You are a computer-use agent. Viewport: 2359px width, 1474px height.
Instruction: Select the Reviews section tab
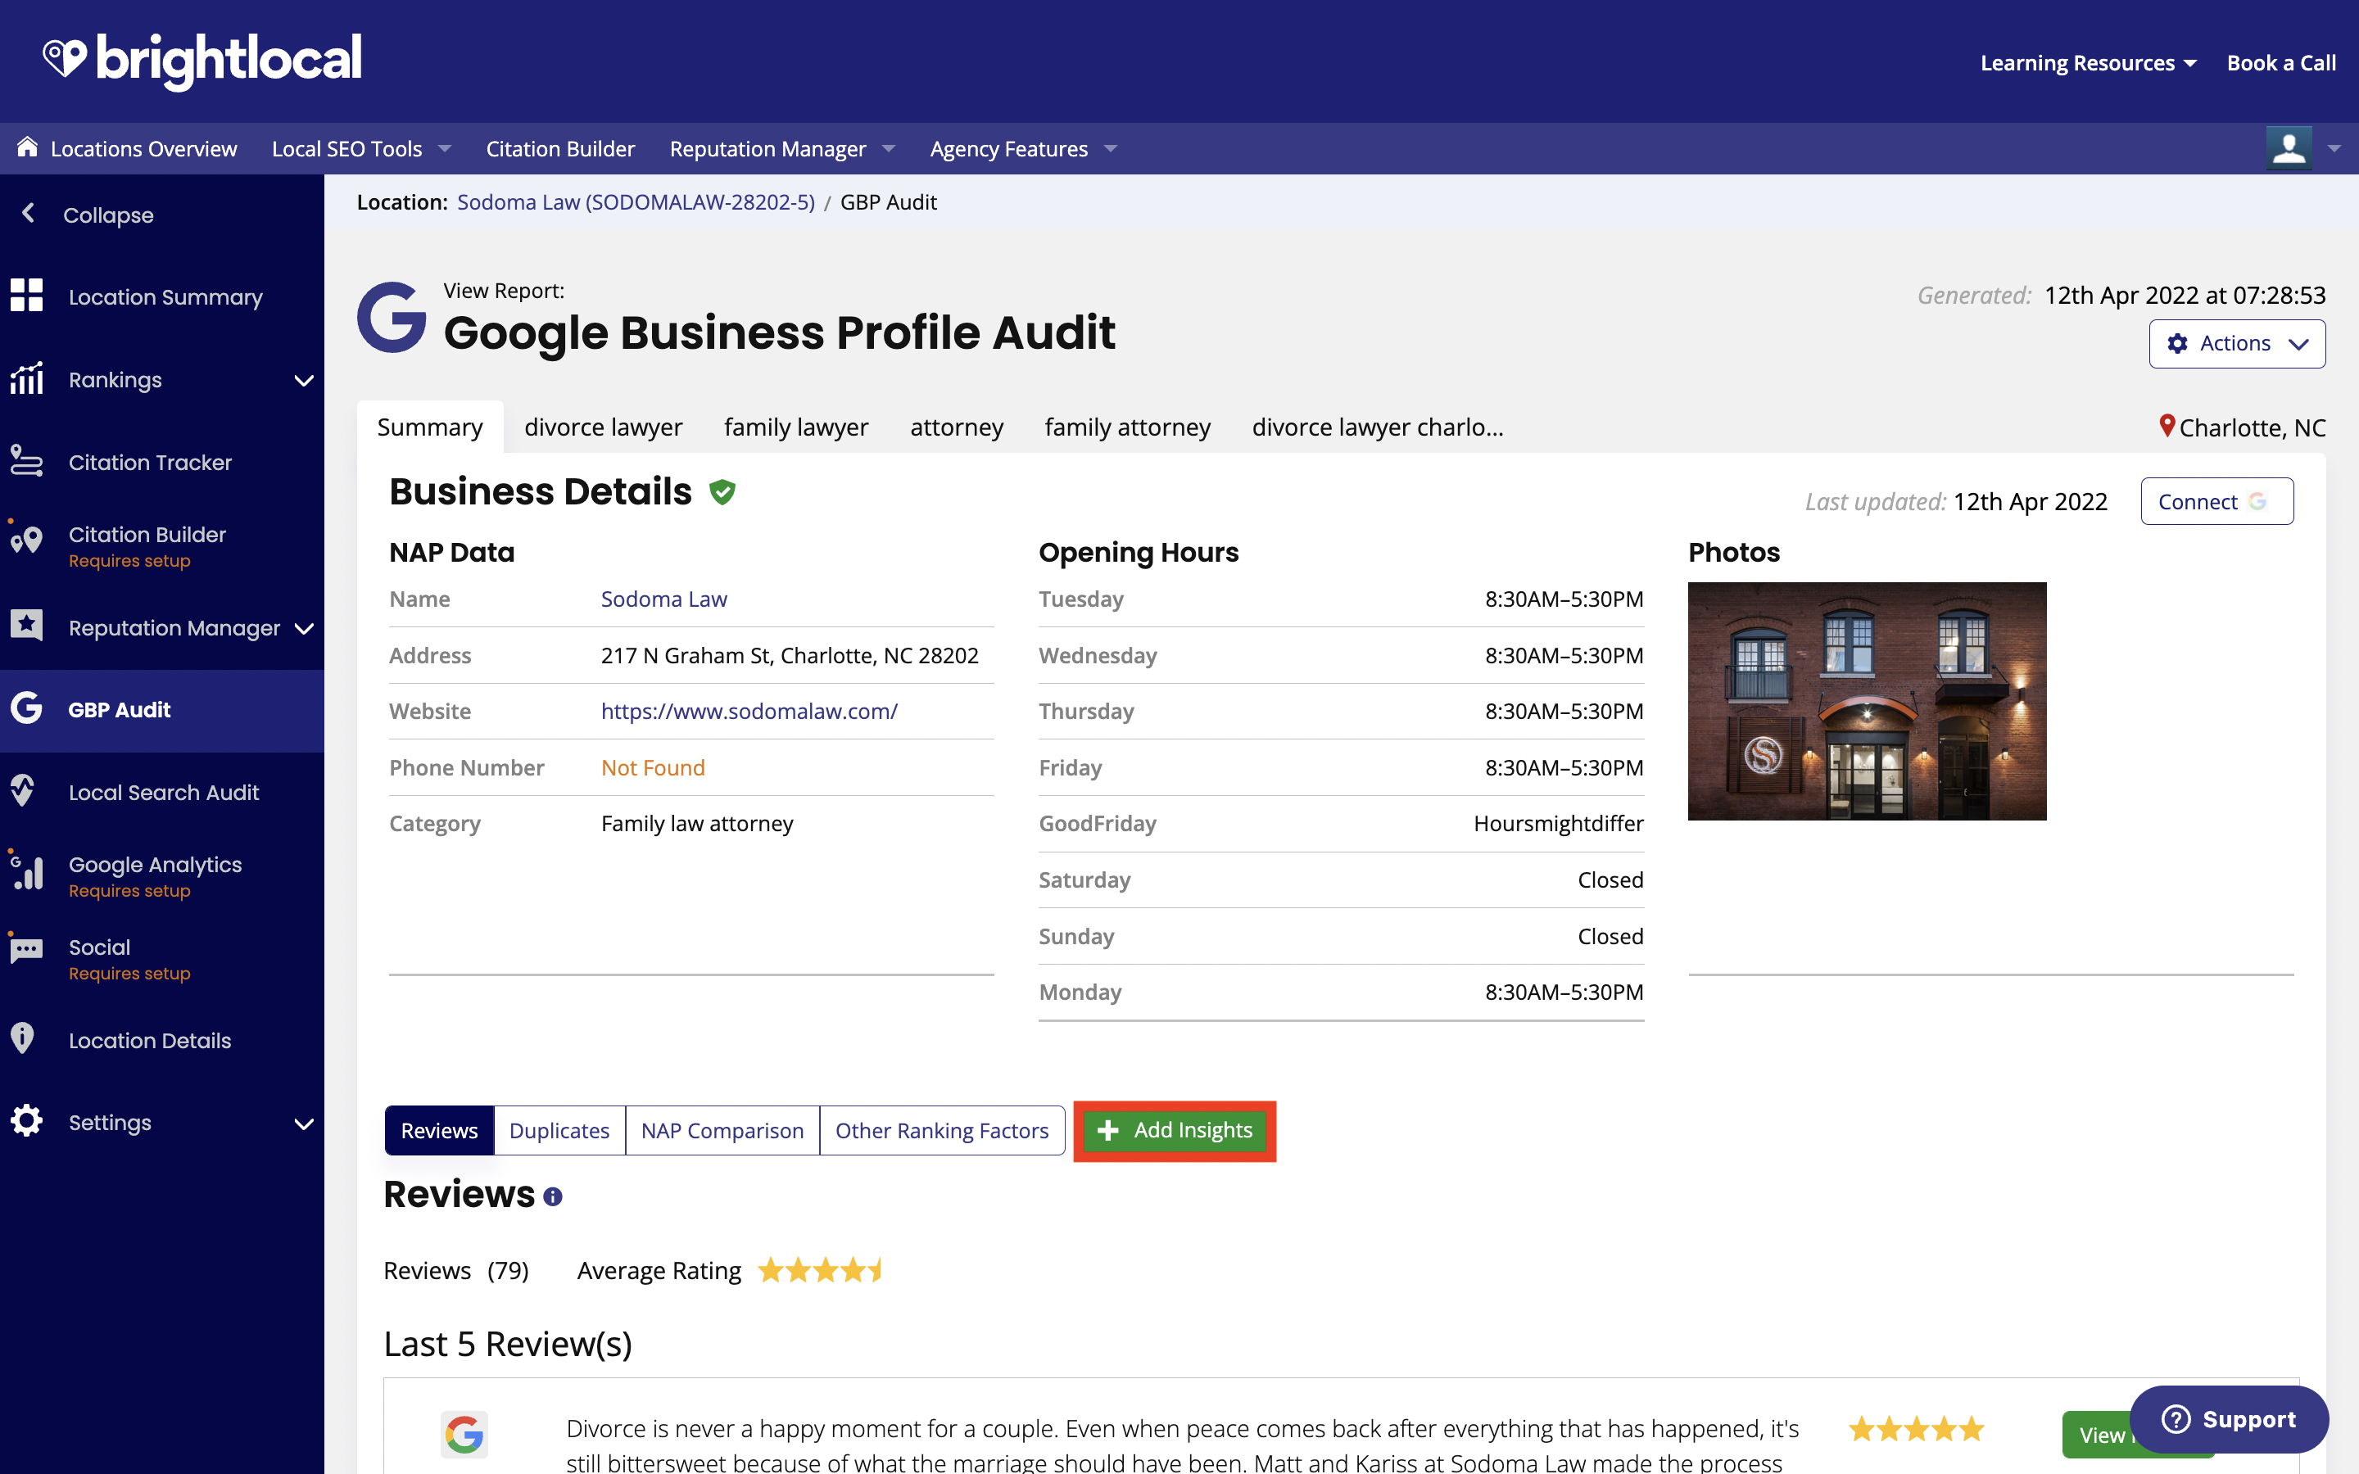(440, 1130)
